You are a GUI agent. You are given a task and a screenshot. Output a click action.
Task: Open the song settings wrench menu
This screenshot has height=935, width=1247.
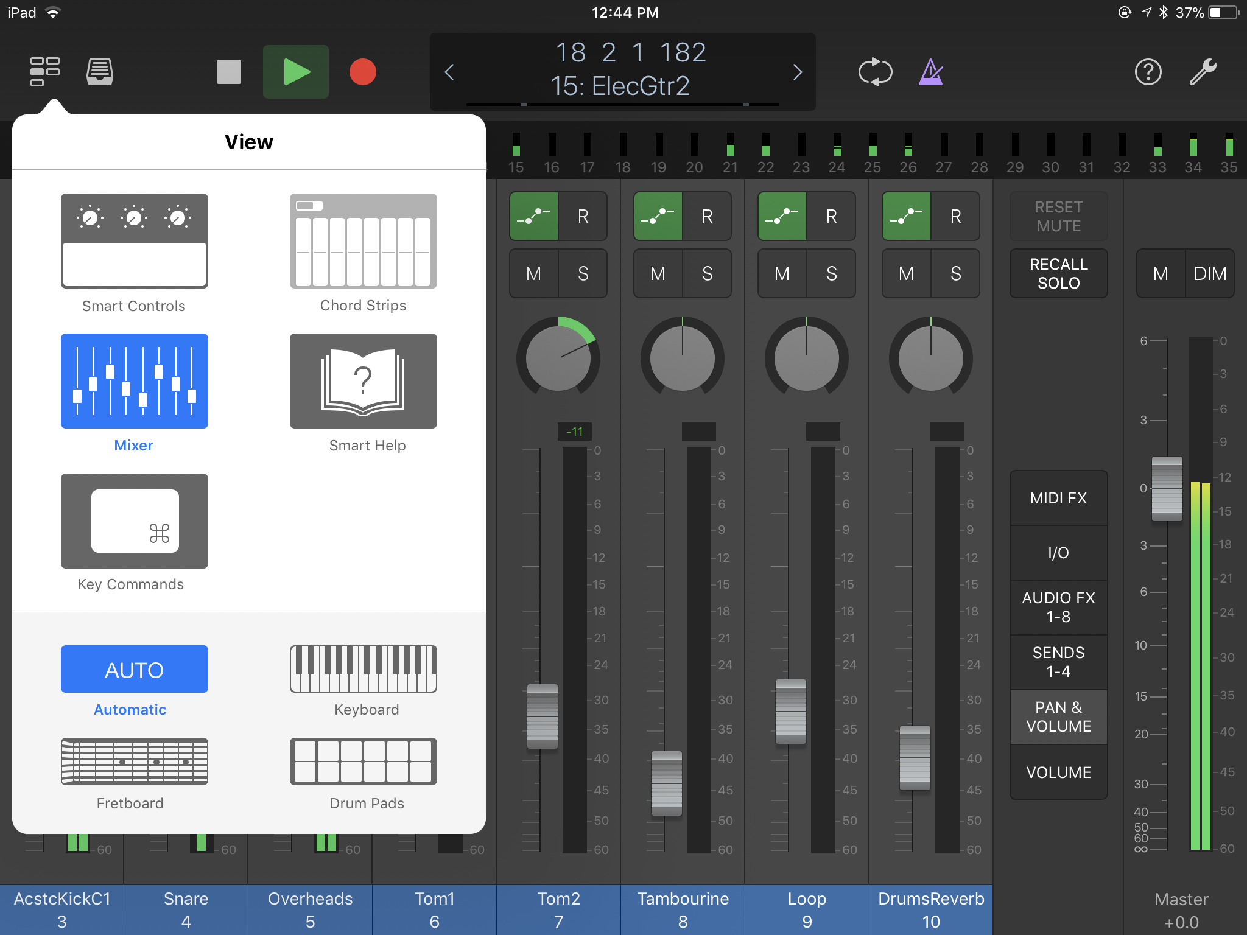(1204, 71)
